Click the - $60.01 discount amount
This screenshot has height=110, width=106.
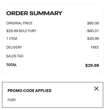pyautogui.click(x=92, y=31)
